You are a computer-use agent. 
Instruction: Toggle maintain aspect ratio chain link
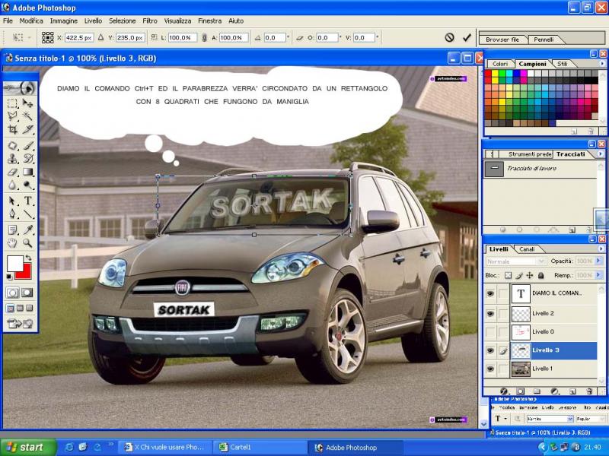[x=204, y=37]
